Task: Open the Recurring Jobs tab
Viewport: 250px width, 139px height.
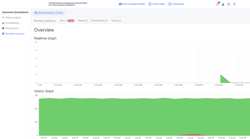Action: [x=99, y=21]
